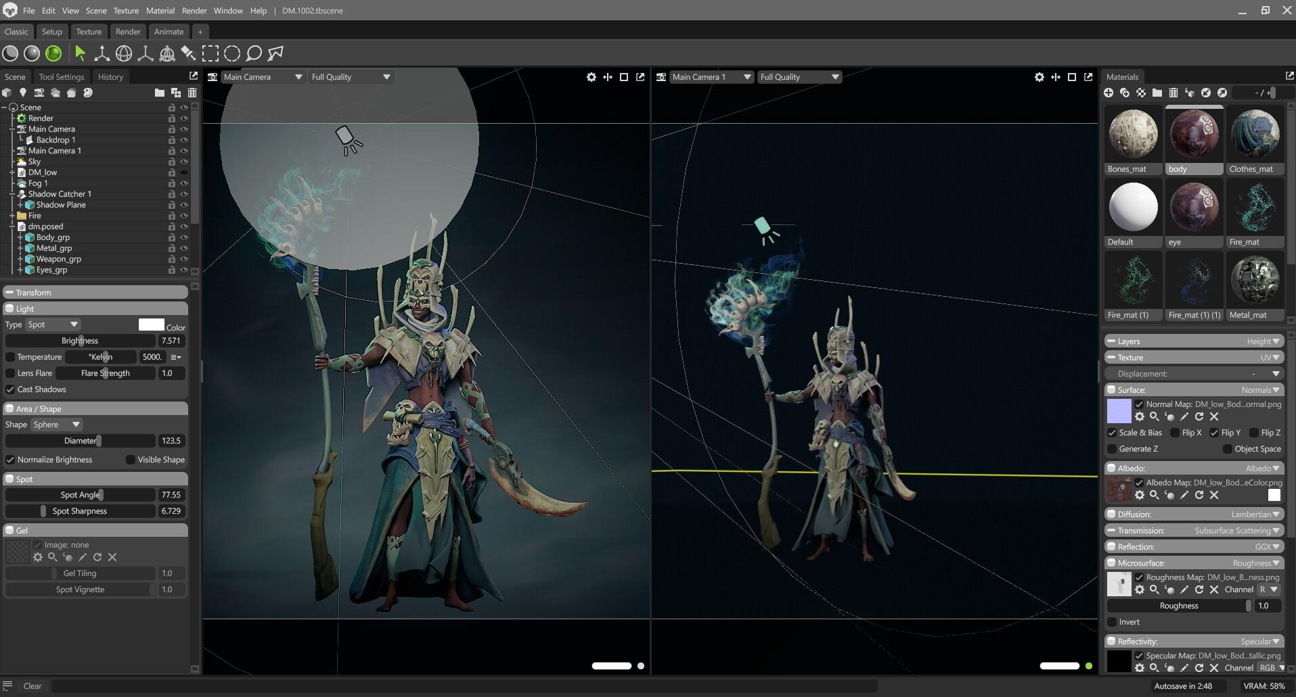Open Main Camera viewport settings gear

point(591,77)
